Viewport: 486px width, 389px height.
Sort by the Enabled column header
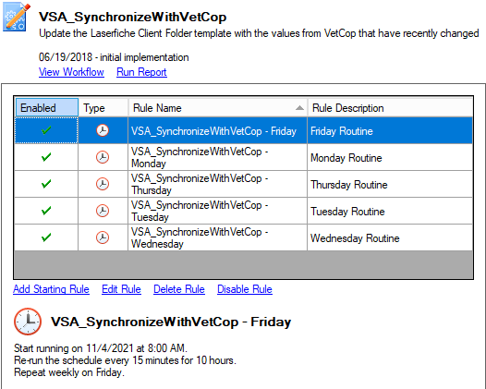(x=47, y=107)
